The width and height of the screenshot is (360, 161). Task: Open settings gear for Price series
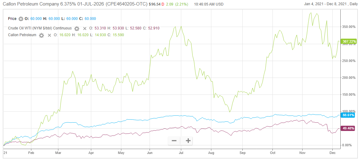[x=21, y=19]
